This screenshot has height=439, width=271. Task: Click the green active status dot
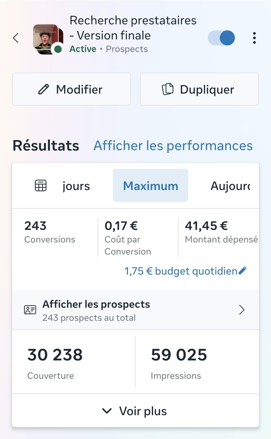[58, 49]
